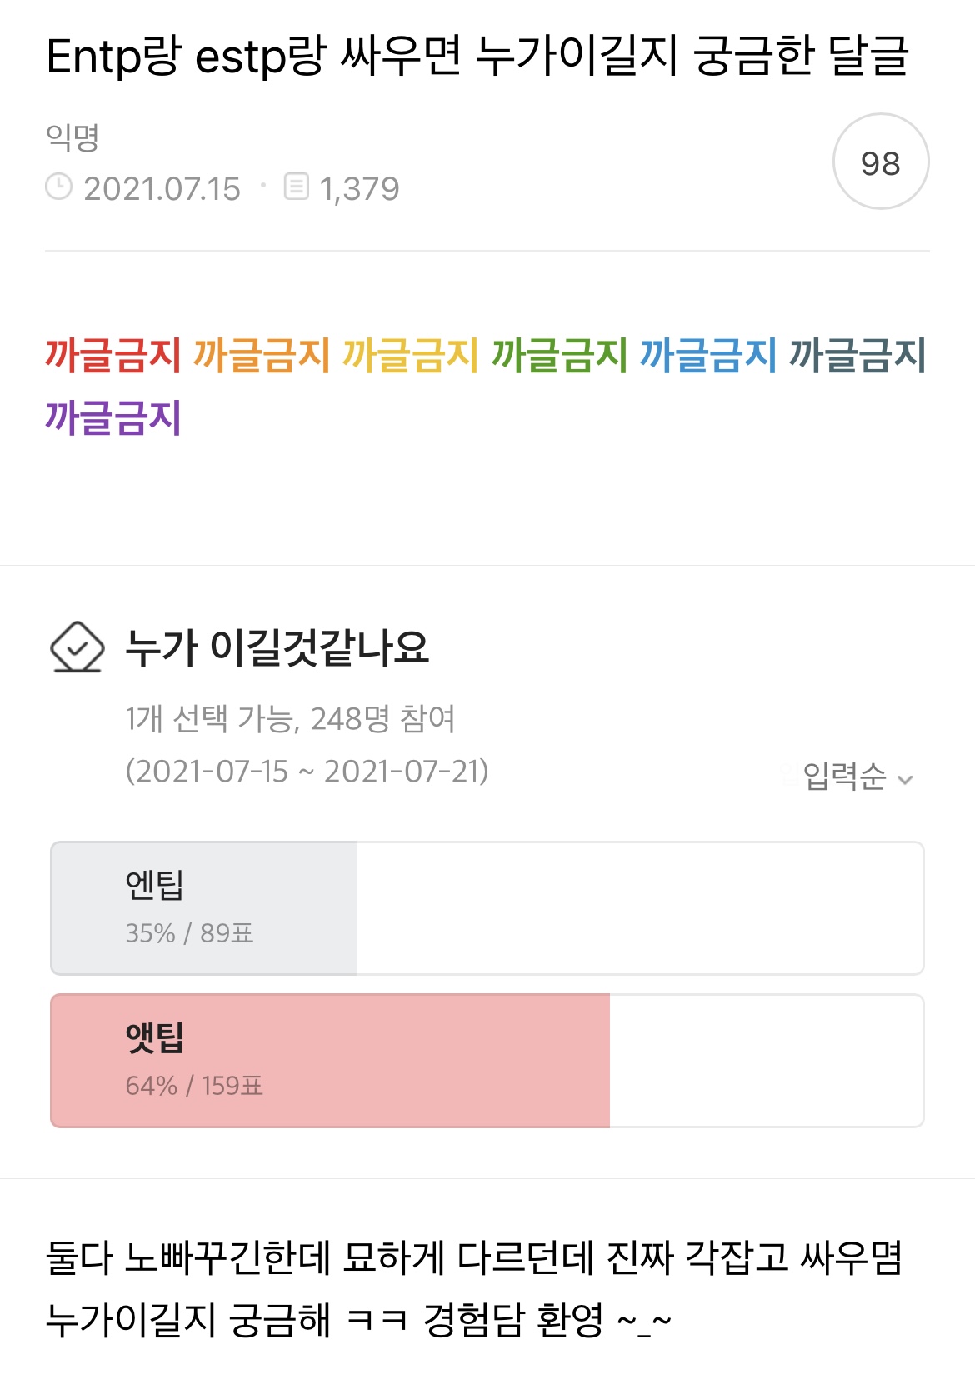Click the blue 까글금지 text

(707, 355)
